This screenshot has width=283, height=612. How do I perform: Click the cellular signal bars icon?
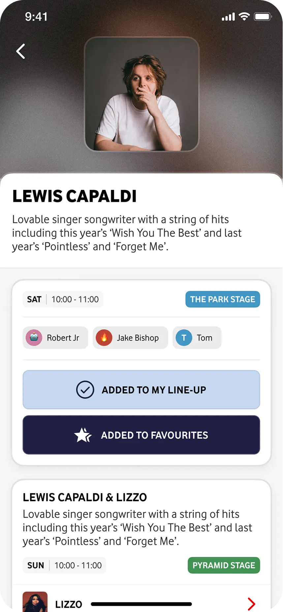click(x=228, y=17)
